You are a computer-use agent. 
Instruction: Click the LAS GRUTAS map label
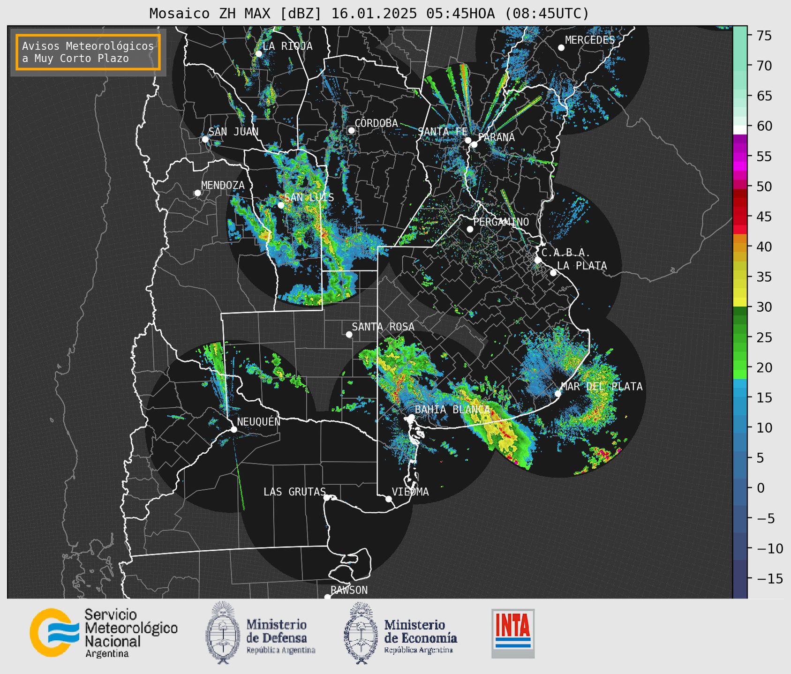294,492
